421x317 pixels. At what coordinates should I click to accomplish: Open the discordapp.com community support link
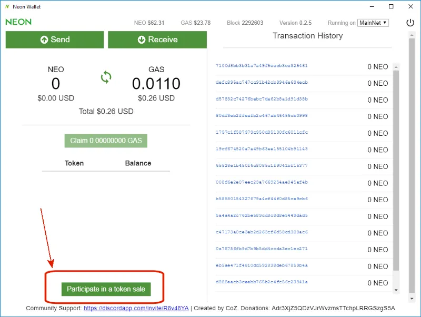[136, 308]
